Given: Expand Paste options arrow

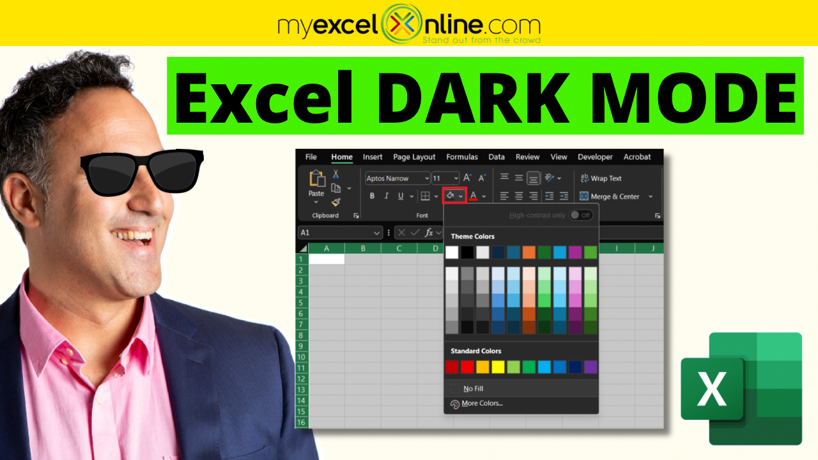Looking at the screenshot, I should click(x=316, y=203).
